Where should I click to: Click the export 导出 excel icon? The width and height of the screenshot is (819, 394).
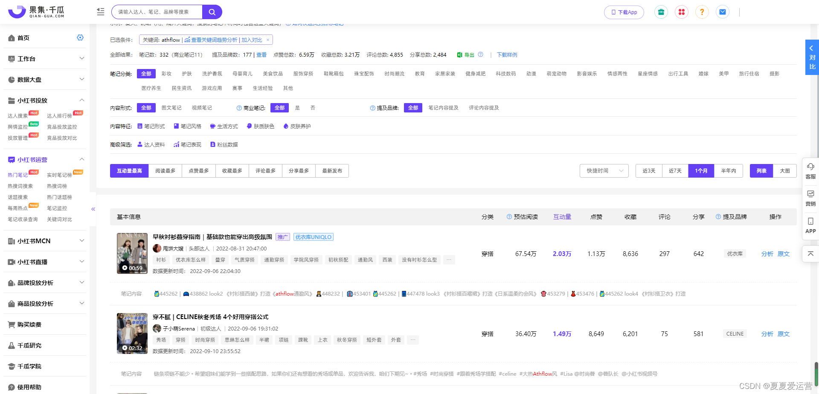[x=460, y=55]
